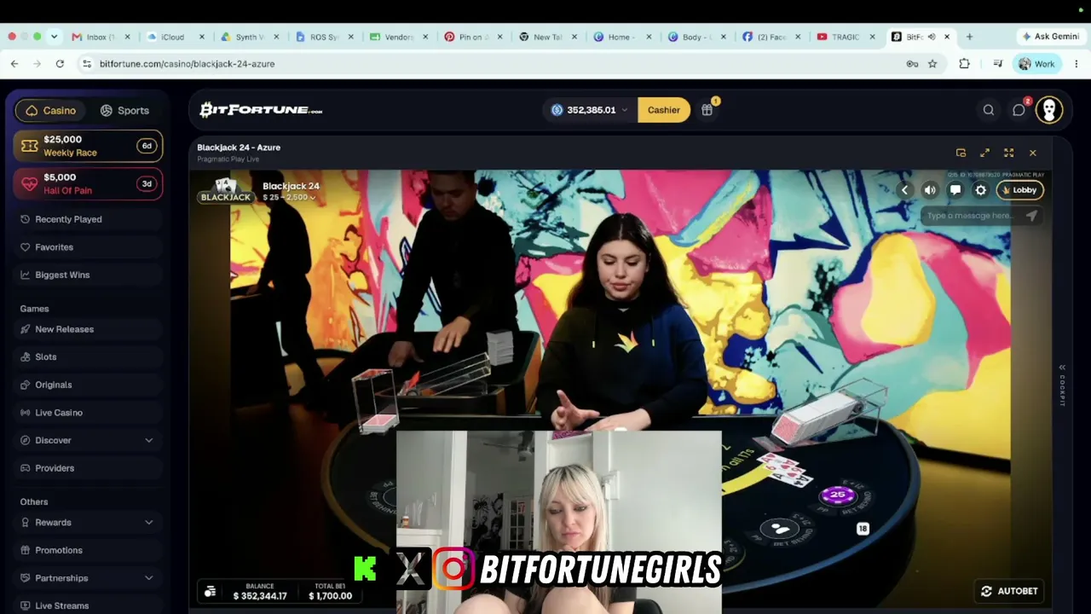Screen dimensions: 1091x614
Task: Close the Blackjack 24 game panel
Action: pyautogui.click(x=1032, y=153)
